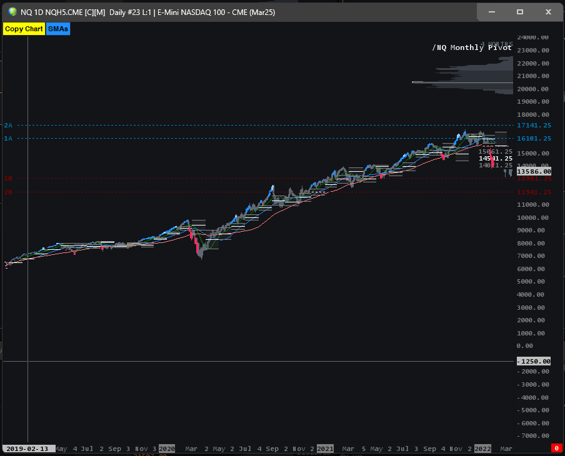
Task: Click the 2022 year marker on time axis
Action: pos(482,449)
